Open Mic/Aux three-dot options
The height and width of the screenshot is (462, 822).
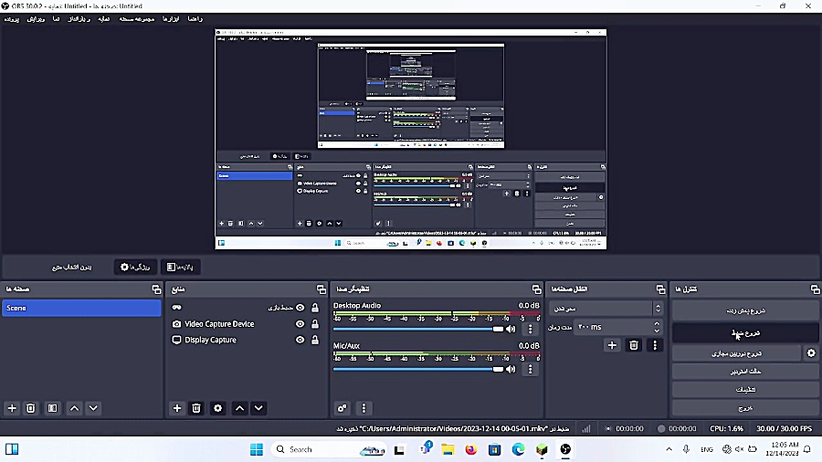coord(530,369)
